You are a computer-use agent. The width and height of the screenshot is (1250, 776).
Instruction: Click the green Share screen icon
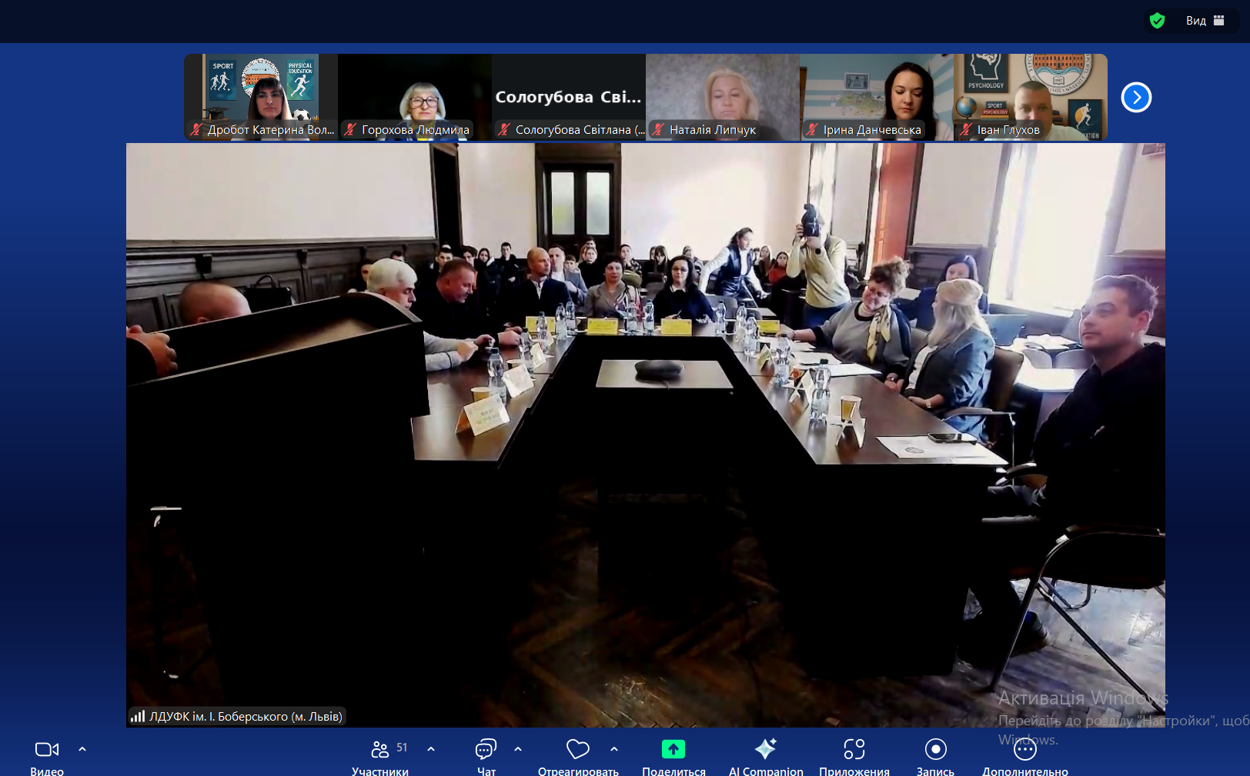[x=673, y=749]
